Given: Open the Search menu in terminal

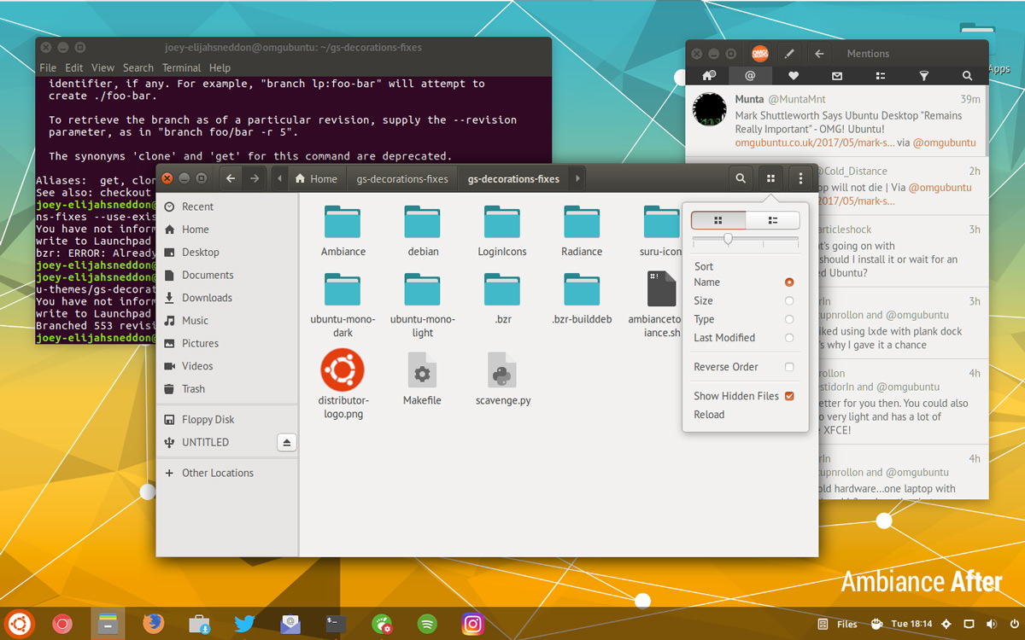Looking at the screenshot, I should [138, 67].
